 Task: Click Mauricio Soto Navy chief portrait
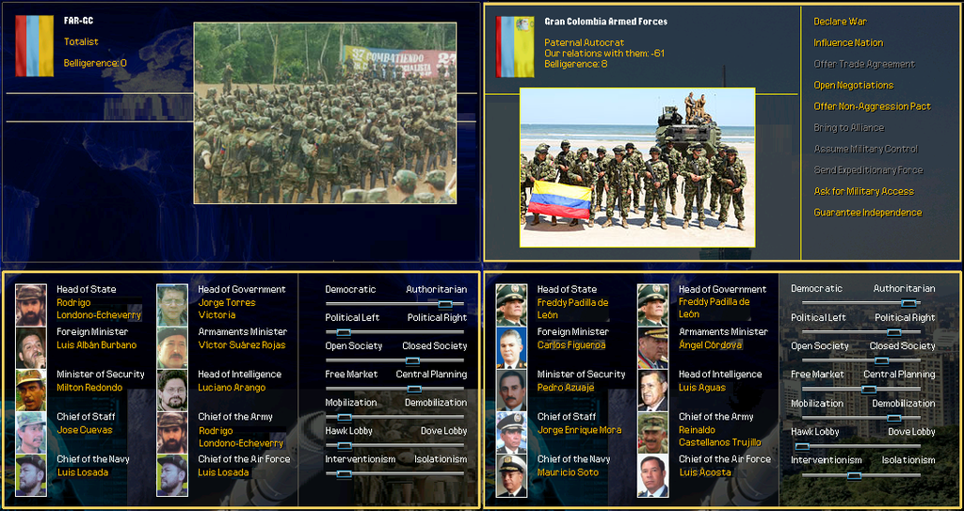pos(511,475)
